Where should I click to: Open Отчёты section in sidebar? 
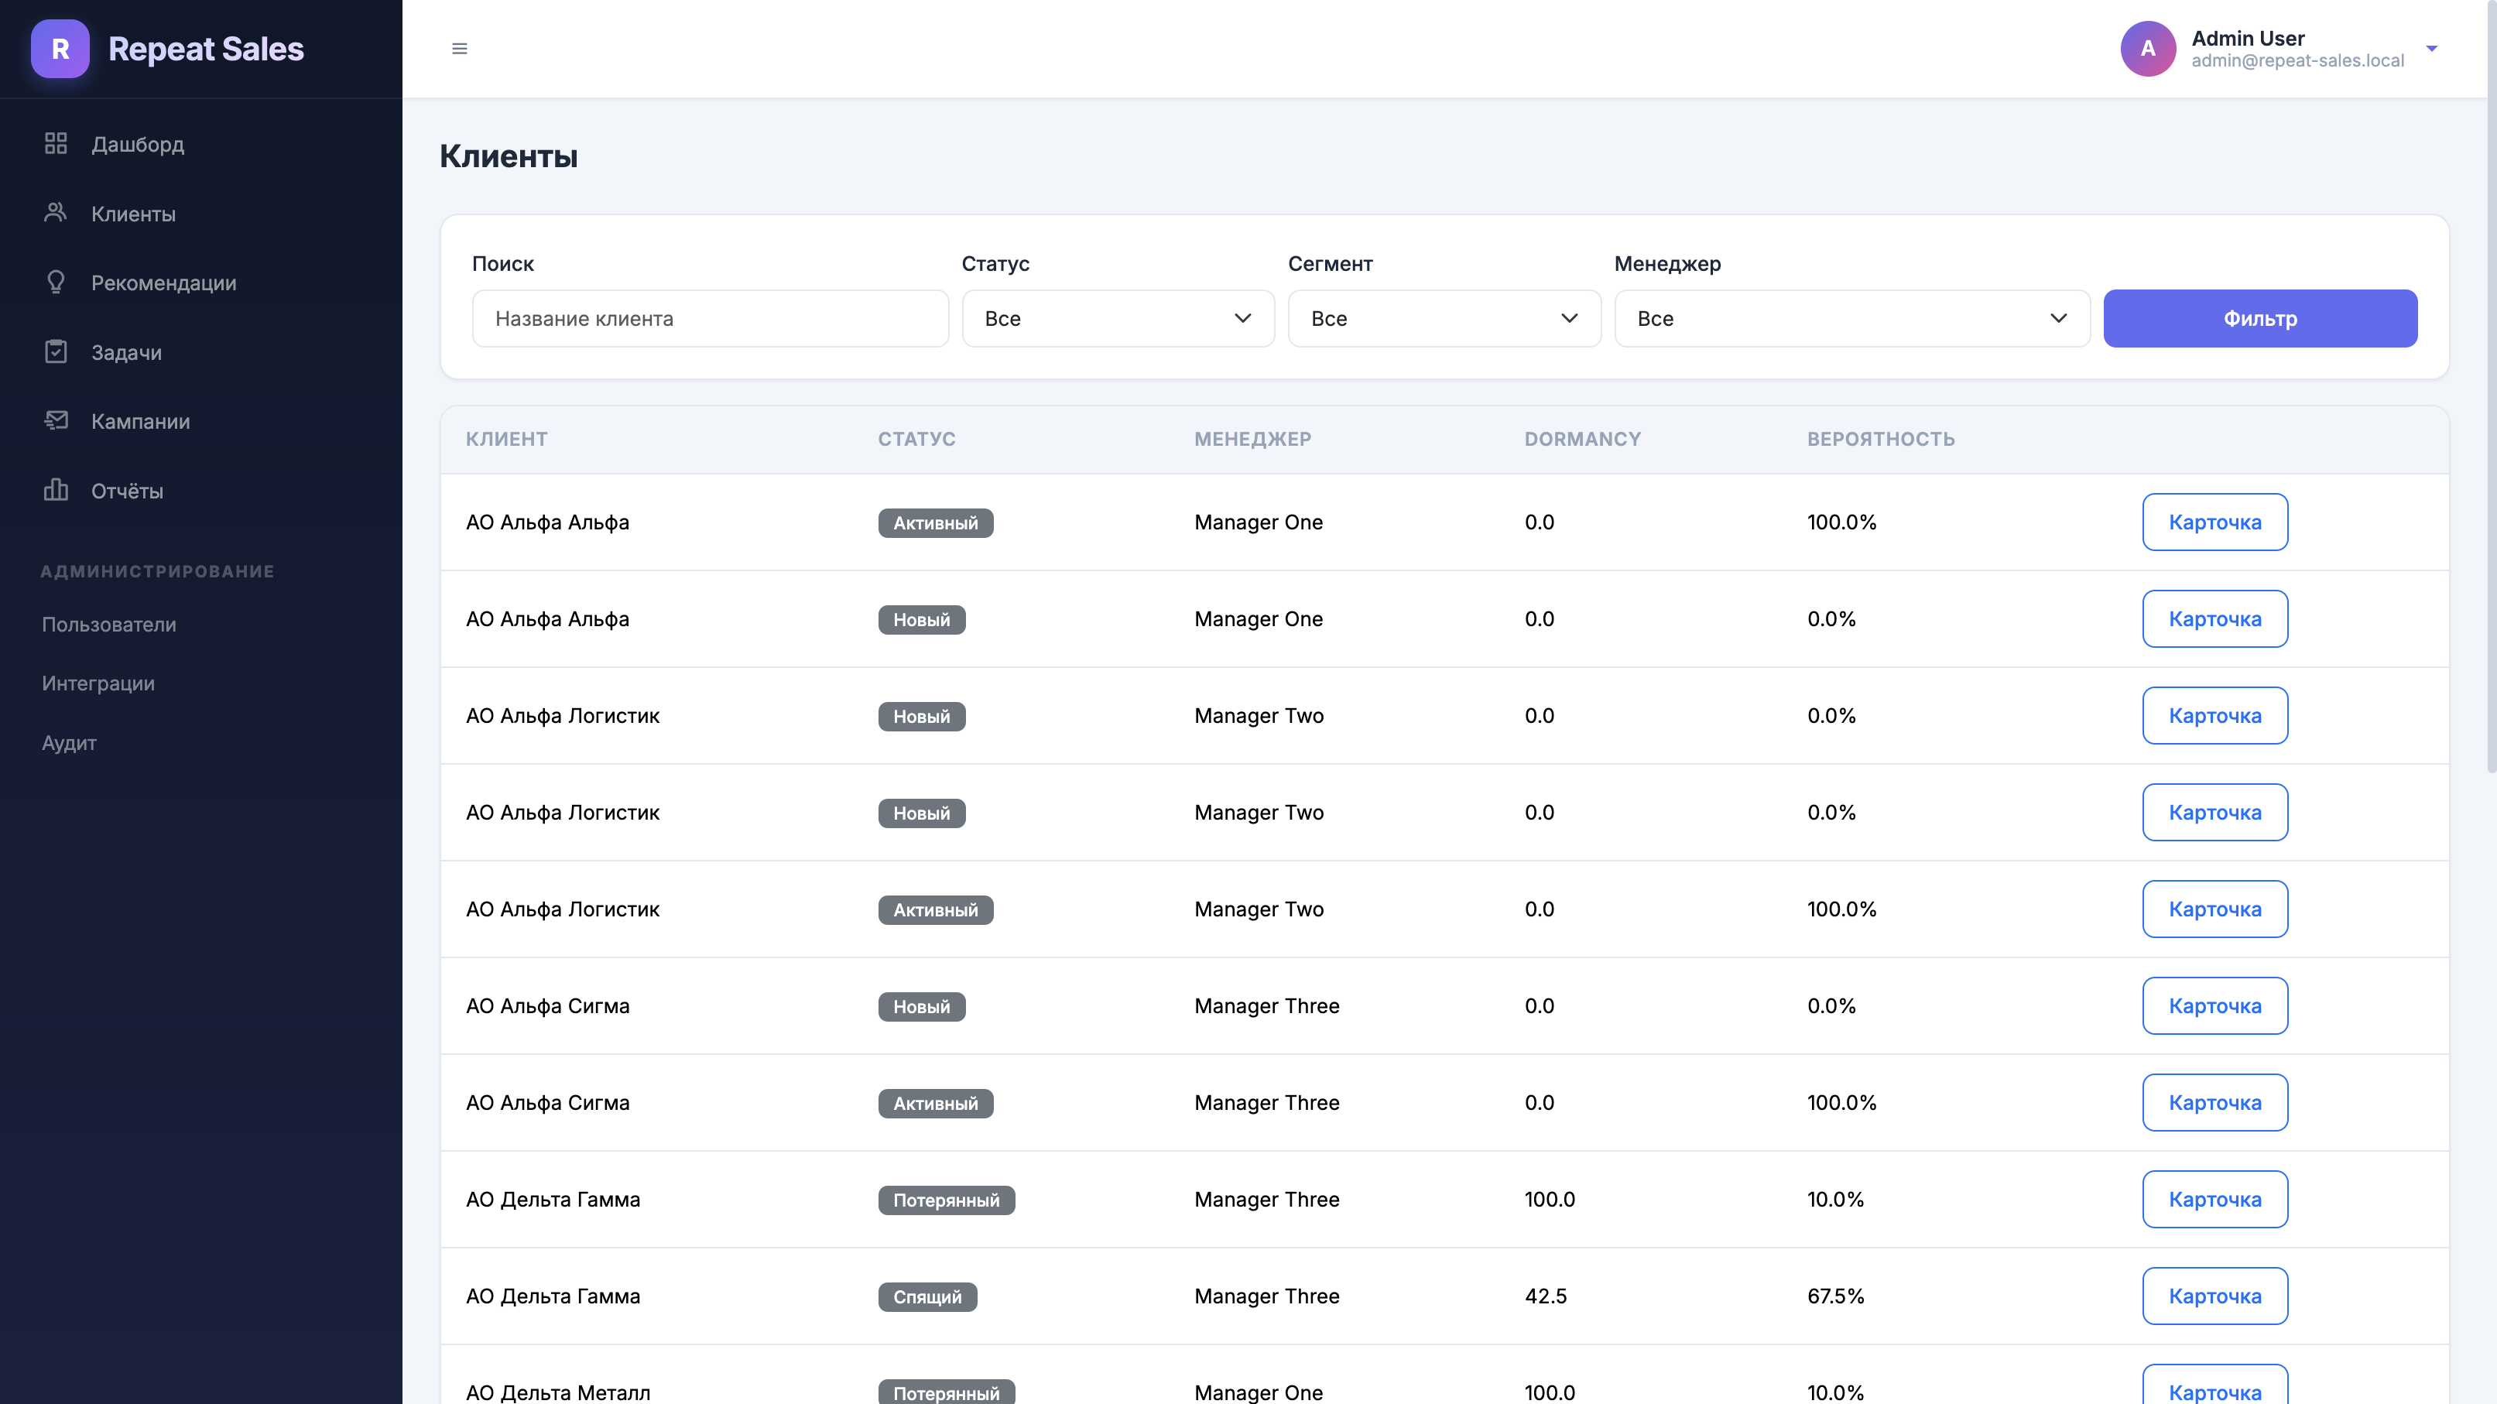pos(127,491)
